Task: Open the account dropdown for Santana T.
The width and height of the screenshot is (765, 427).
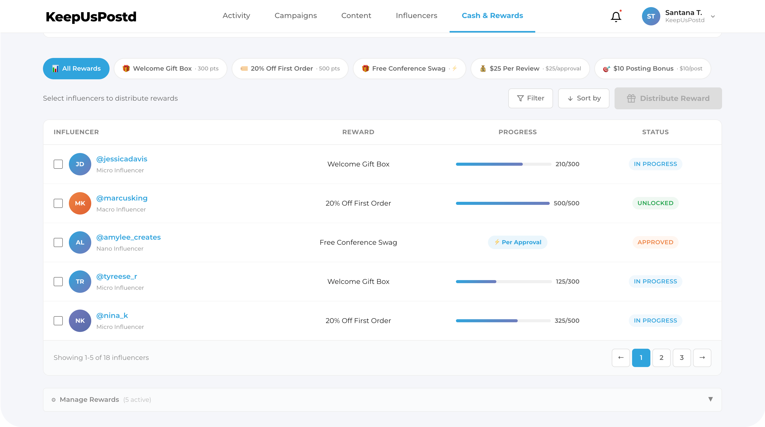Action: click(713, 16)
